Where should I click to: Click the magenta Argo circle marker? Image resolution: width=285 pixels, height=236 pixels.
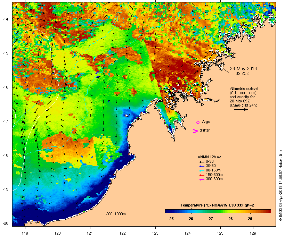(198, 122)
